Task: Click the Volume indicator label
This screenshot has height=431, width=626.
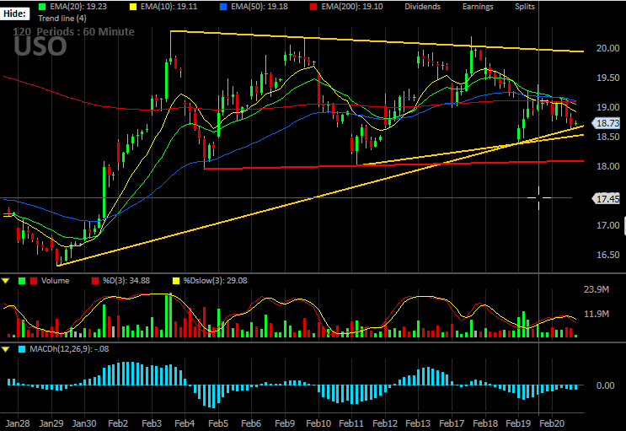Action: click(55, 281)
